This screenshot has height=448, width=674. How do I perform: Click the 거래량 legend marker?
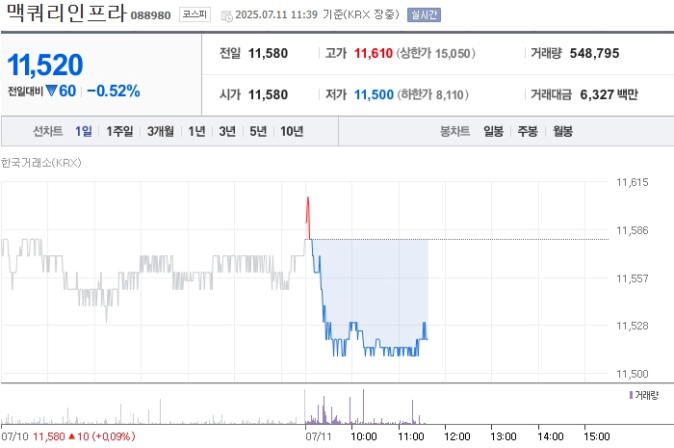click(631, 395)
